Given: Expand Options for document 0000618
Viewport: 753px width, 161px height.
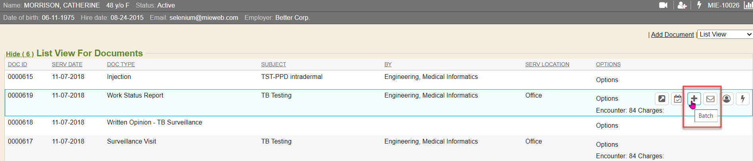Looking at the screenshot, I should (607, 125).
